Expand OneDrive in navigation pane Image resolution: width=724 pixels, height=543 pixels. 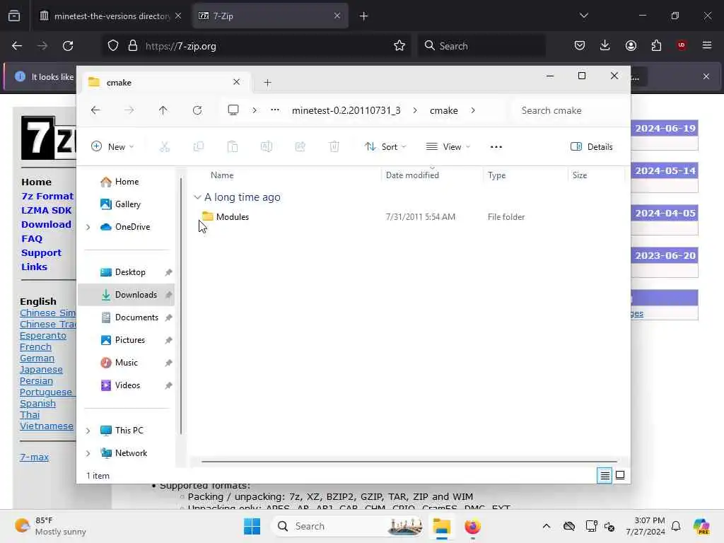point(88,227)
